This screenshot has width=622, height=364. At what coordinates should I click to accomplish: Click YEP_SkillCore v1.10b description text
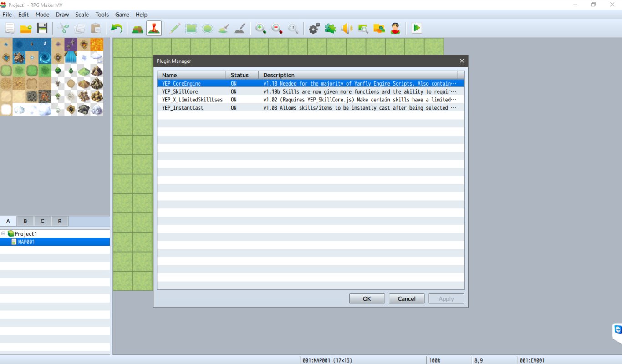coord(360,91)
